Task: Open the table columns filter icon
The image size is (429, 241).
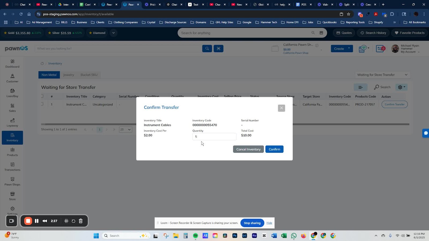Action: (360, 87)
